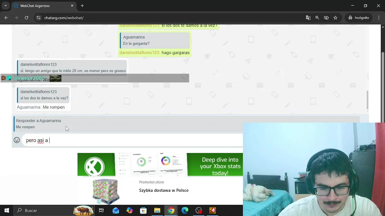
Task: Click the quoted 'En la garganta?' reply box
Action: coord(154,40)
